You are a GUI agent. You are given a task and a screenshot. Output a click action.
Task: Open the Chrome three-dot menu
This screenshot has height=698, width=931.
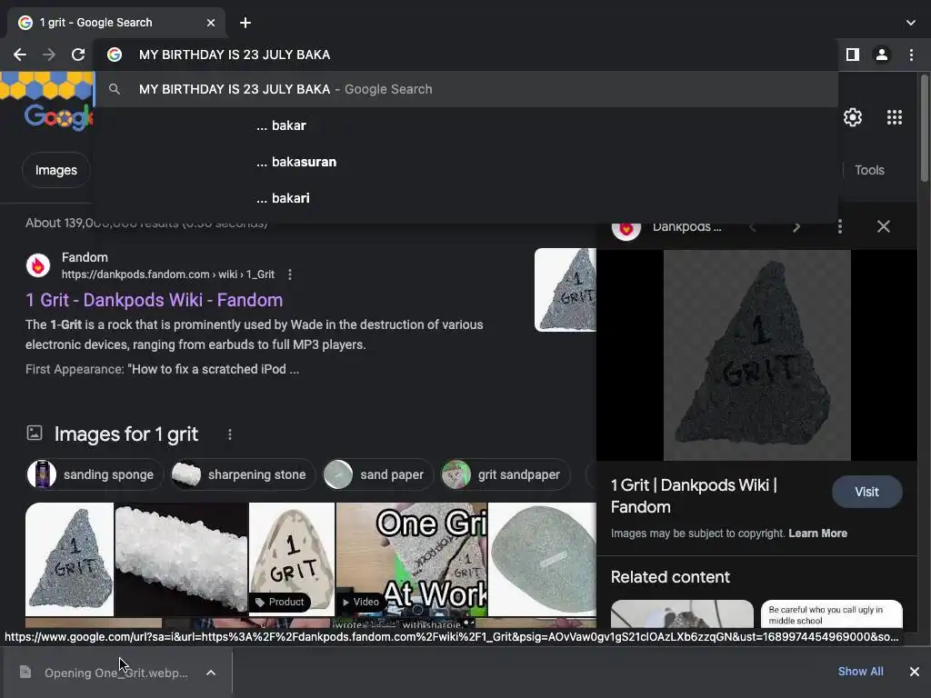coord(911,55)
